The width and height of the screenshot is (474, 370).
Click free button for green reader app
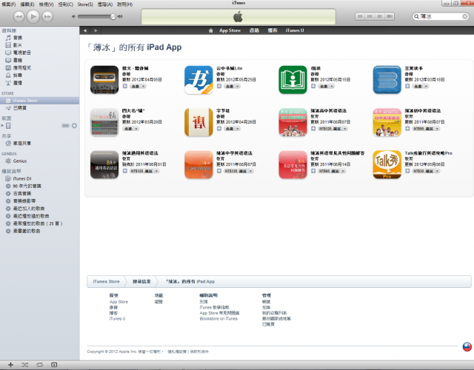click(x=324, y=87)
